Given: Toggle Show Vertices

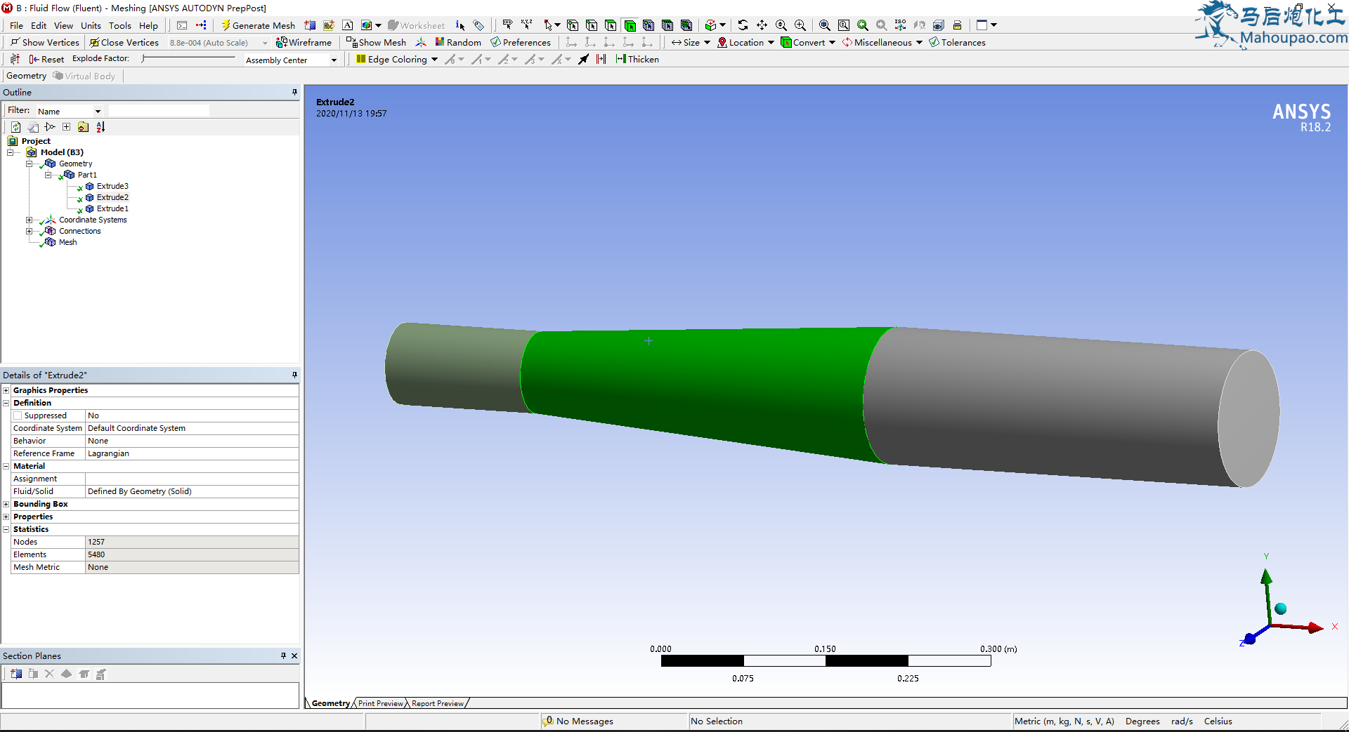Looking at the screenshot, I should click(x=44, y=42).
